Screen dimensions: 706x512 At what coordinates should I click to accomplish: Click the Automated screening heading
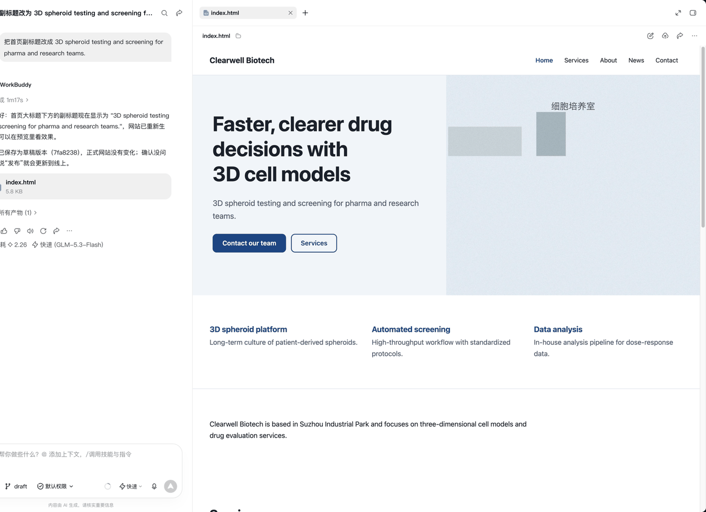click(x=411, y=329)
